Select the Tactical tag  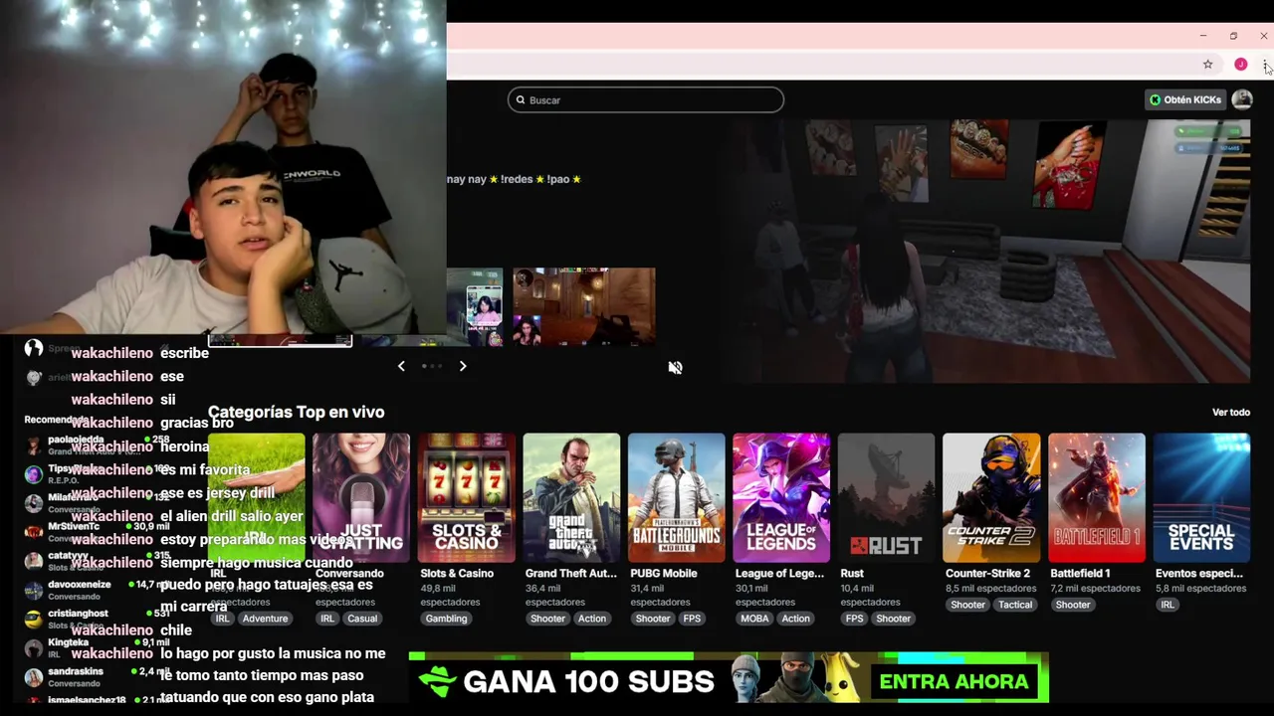1015,605
